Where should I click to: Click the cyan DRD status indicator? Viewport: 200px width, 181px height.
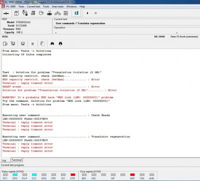(15, 175)
